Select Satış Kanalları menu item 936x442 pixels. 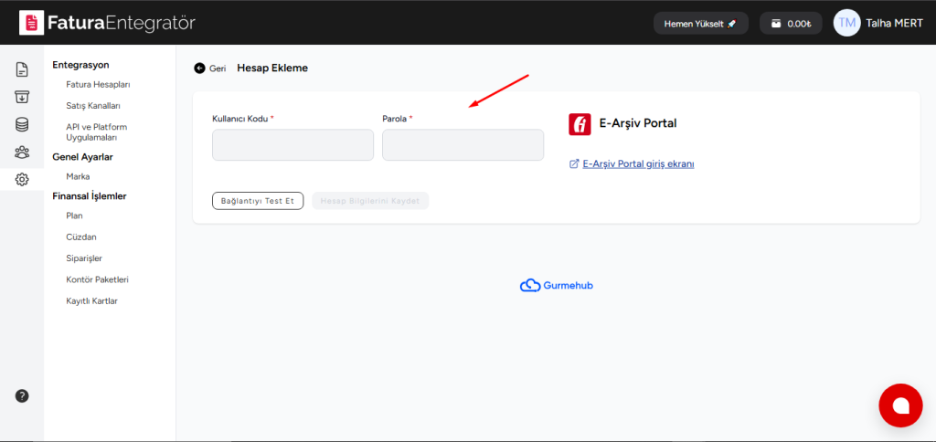(93, 105)
